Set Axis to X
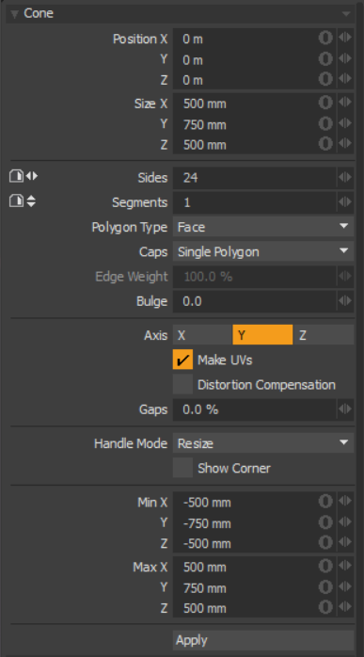This screenshot has width=364, height=657. click(x=202, y=335)
